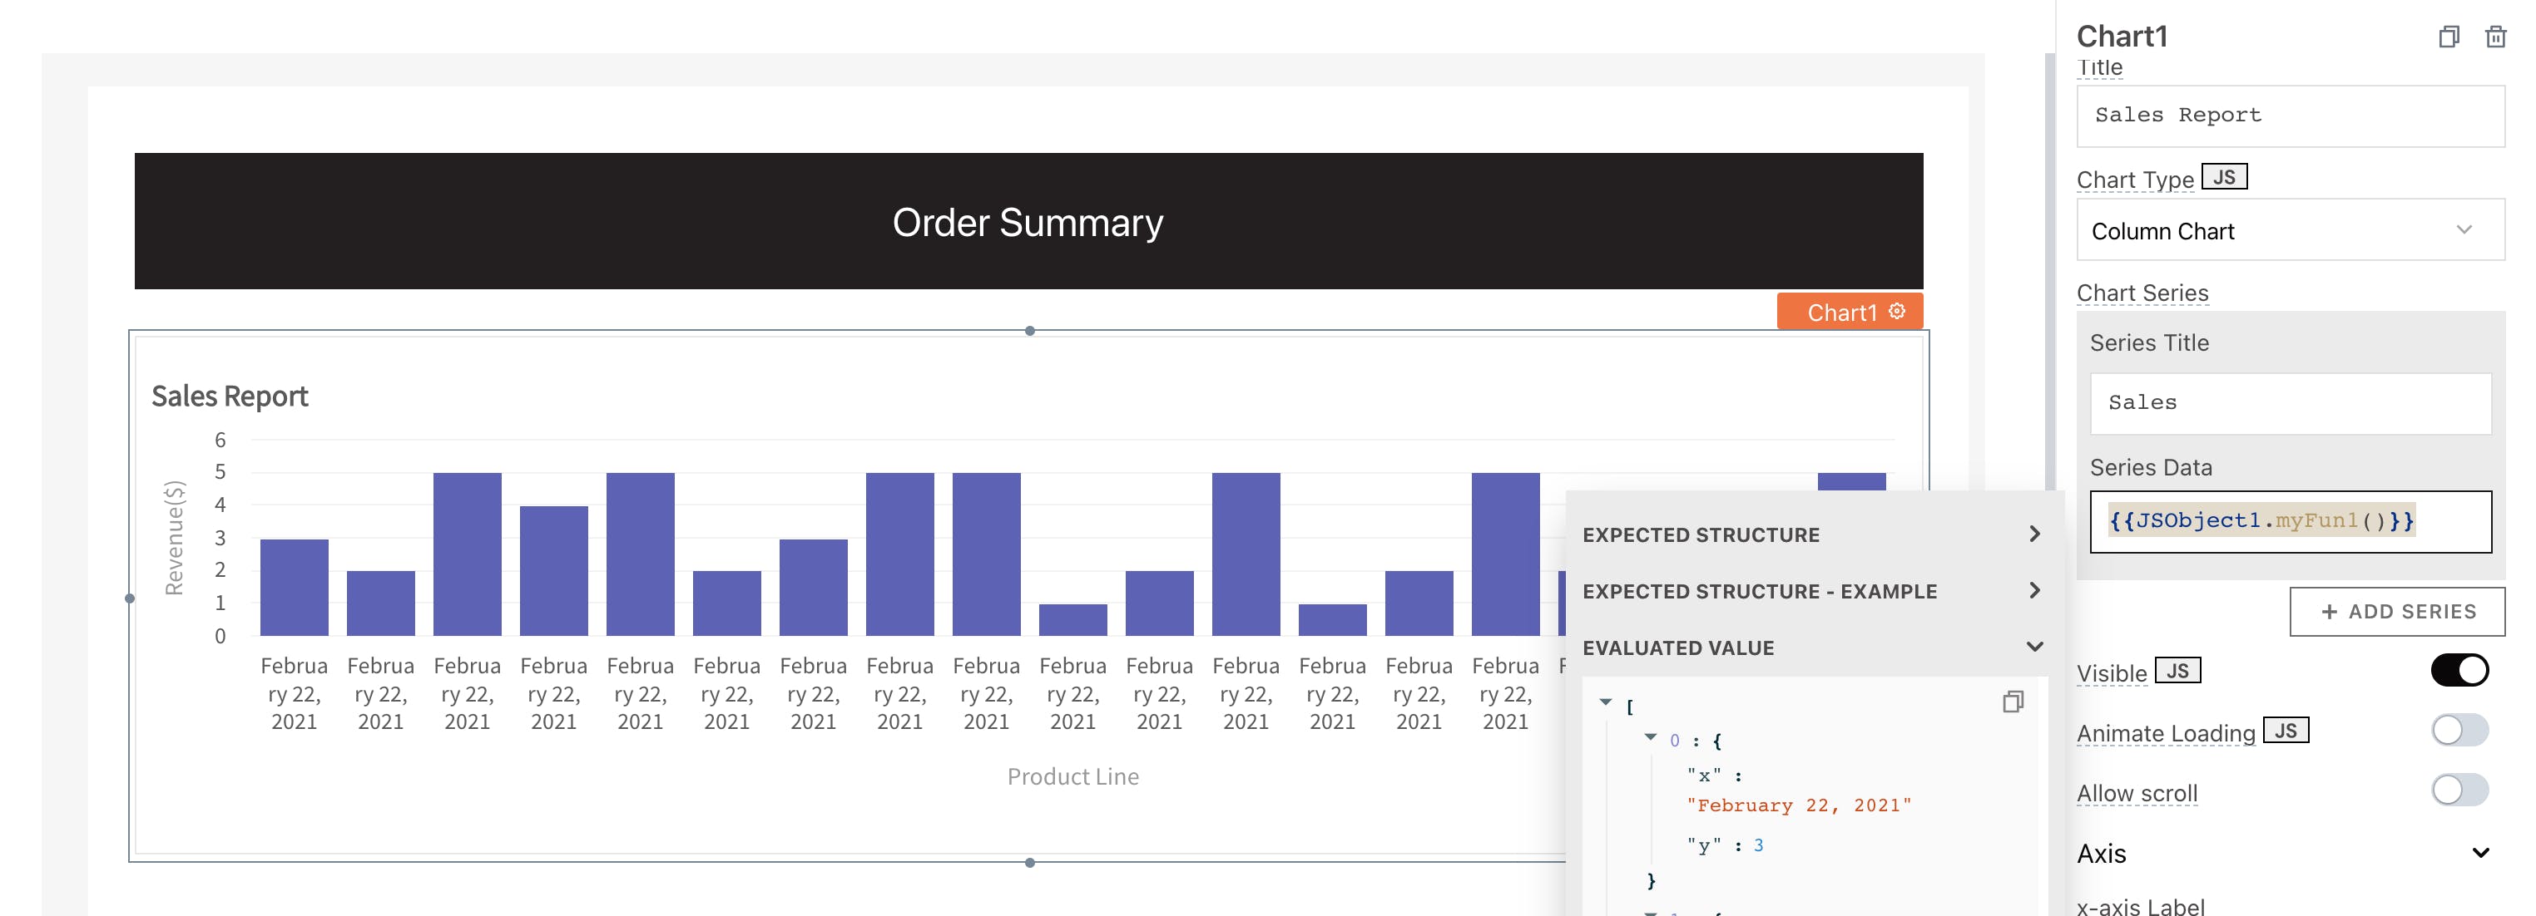Toggle JS mode for Visible property
2536x916 pixels.
[x=2177, y=671]
